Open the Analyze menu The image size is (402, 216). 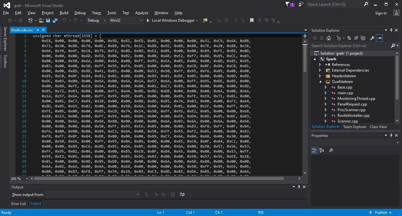[x=142, y=13]
